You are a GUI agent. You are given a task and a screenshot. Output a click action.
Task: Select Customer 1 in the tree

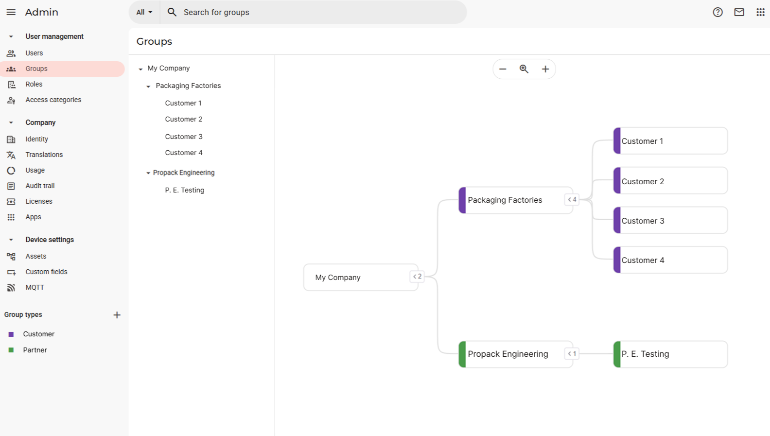pos(183,103)
